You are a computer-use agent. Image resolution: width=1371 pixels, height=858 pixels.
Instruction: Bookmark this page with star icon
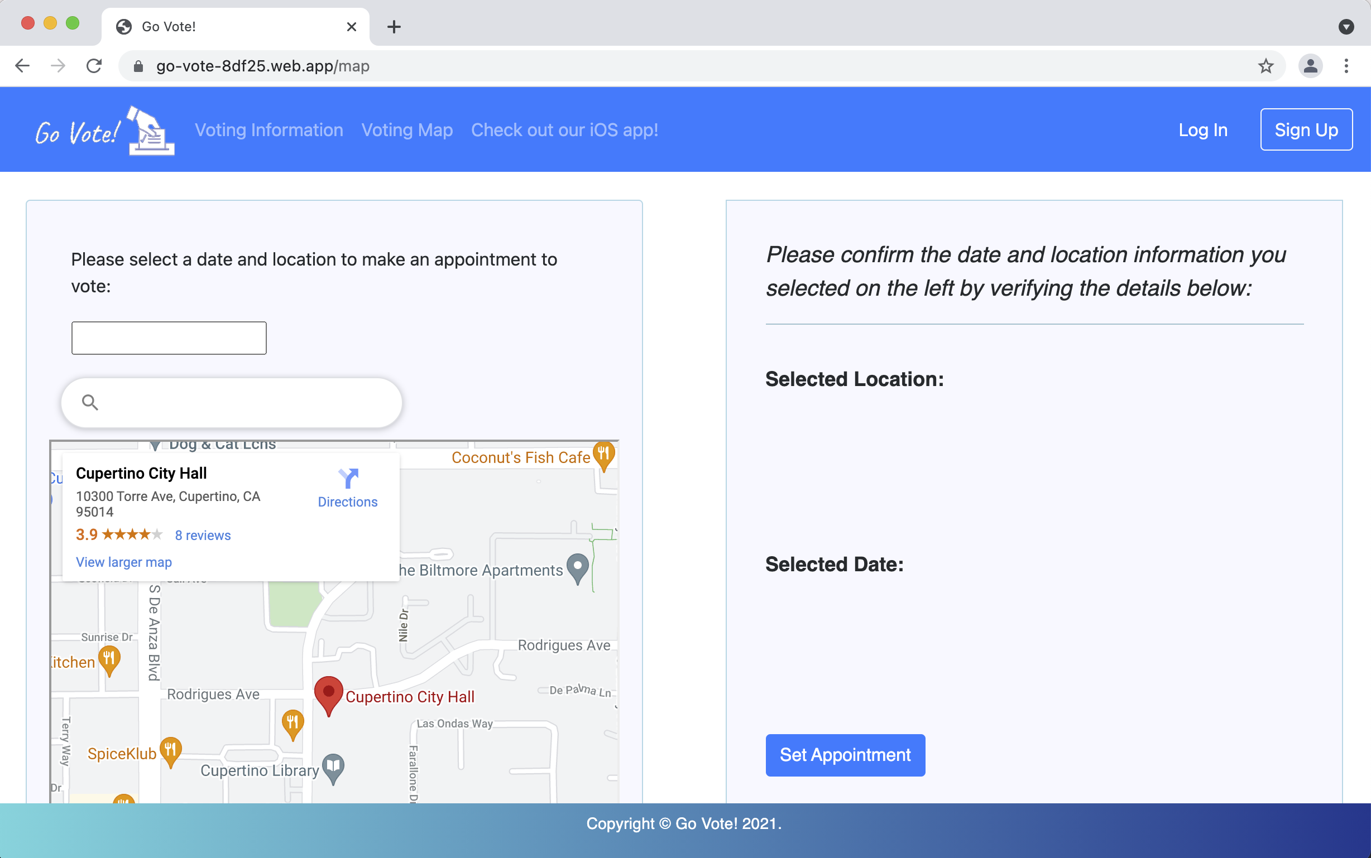(x=1265, y=66)
